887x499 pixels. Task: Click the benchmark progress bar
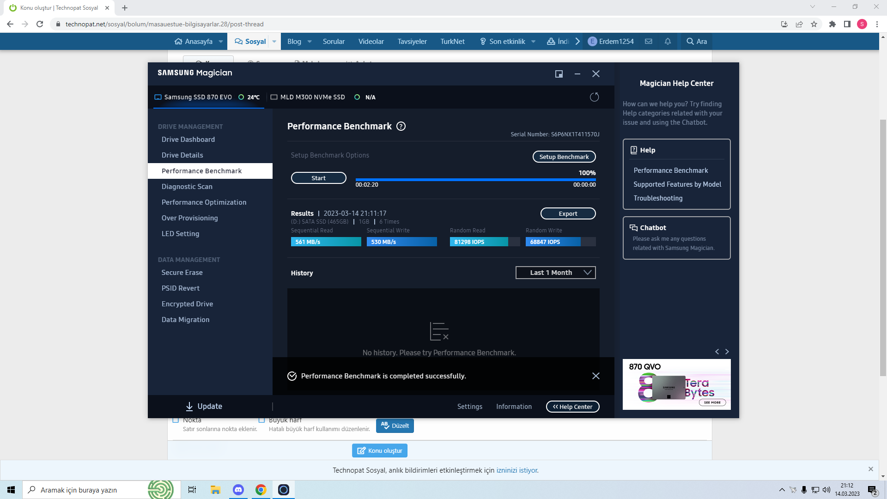click(475, 179)
